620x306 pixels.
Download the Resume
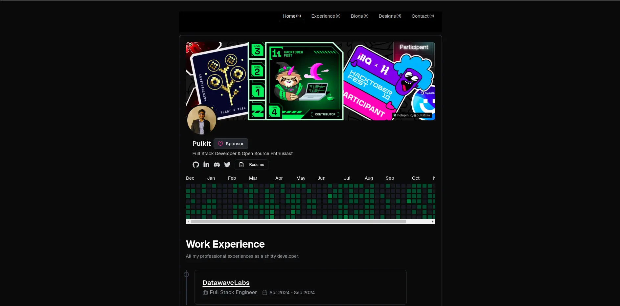coord(252,165)
